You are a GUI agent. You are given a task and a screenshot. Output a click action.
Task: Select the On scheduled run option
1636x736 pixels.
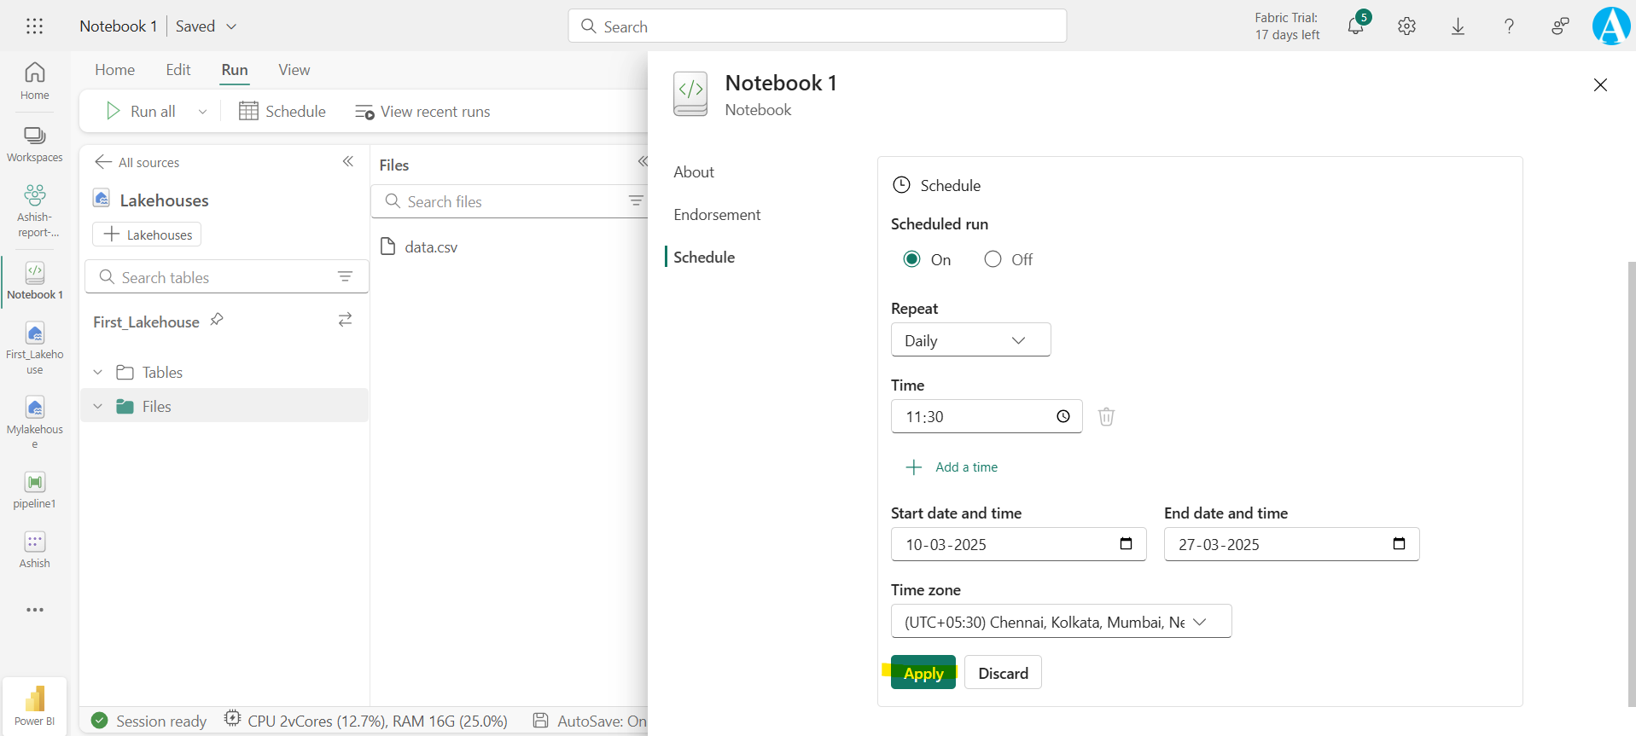click(x=912, y=259)
